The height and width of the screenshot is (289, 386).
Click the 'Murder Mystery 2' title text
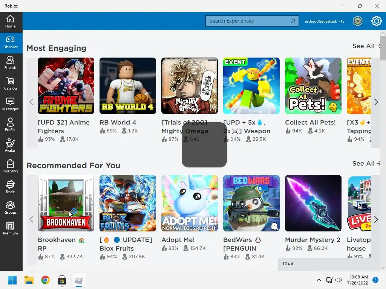pos(312,240)
